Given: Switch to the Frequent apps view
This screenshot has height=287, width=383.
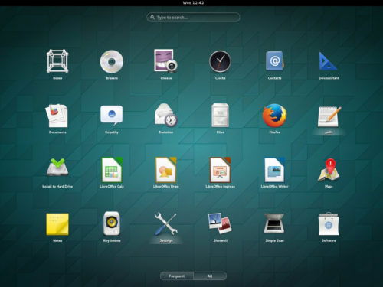Looking at the screenshot, I should tap(177, 276).
